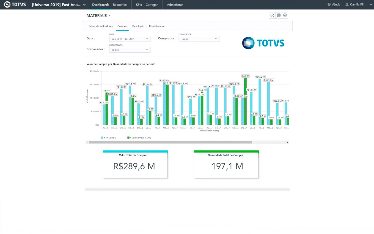
Task: Click the schedule clock icon
Action: pos(272,15)
